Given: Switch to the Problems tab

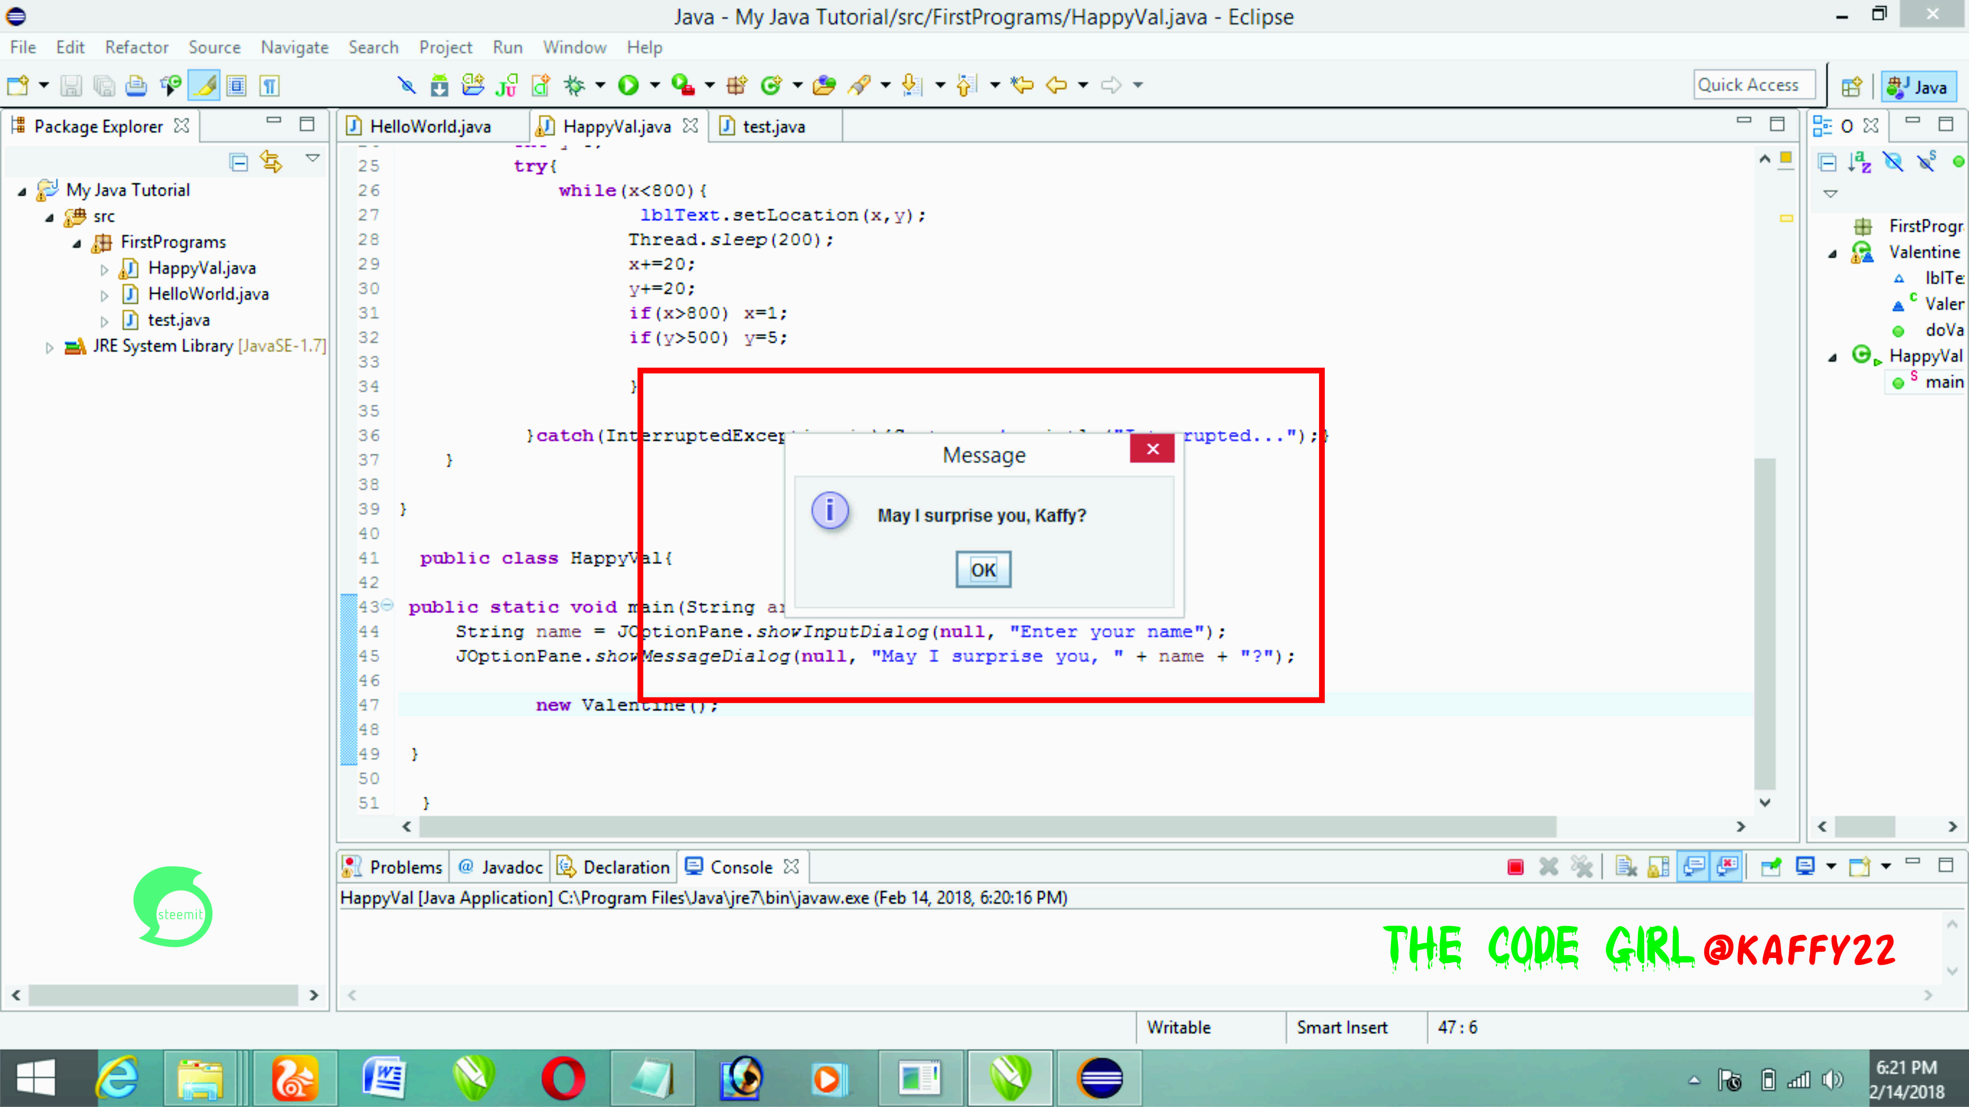Looking at the screenshot, I should point(393,867).
